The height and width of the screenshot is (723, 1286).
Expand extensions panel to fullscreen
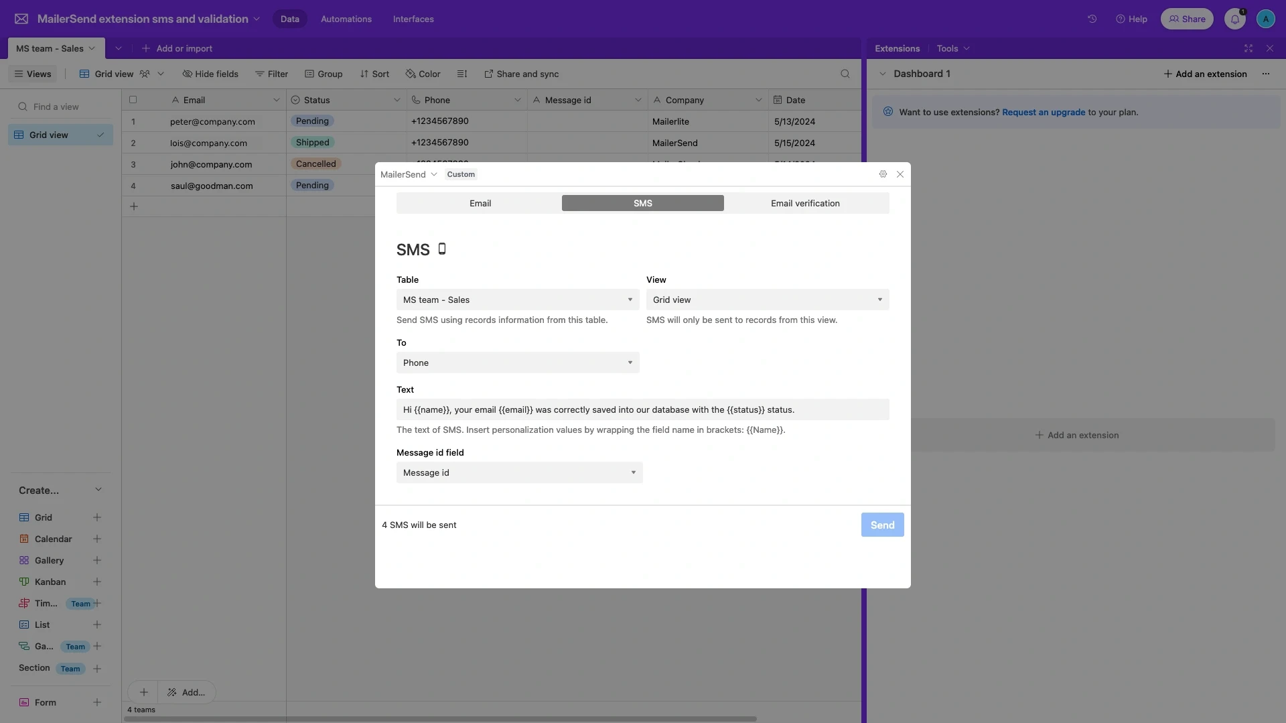[1248, 48]
